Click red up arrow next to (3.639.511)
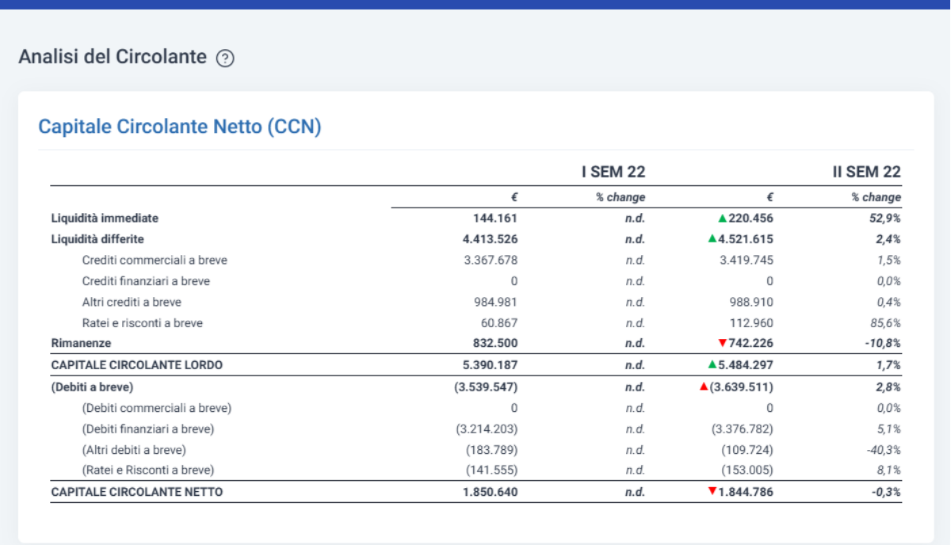This screenshot has width=951, height=545. point(704,387)
